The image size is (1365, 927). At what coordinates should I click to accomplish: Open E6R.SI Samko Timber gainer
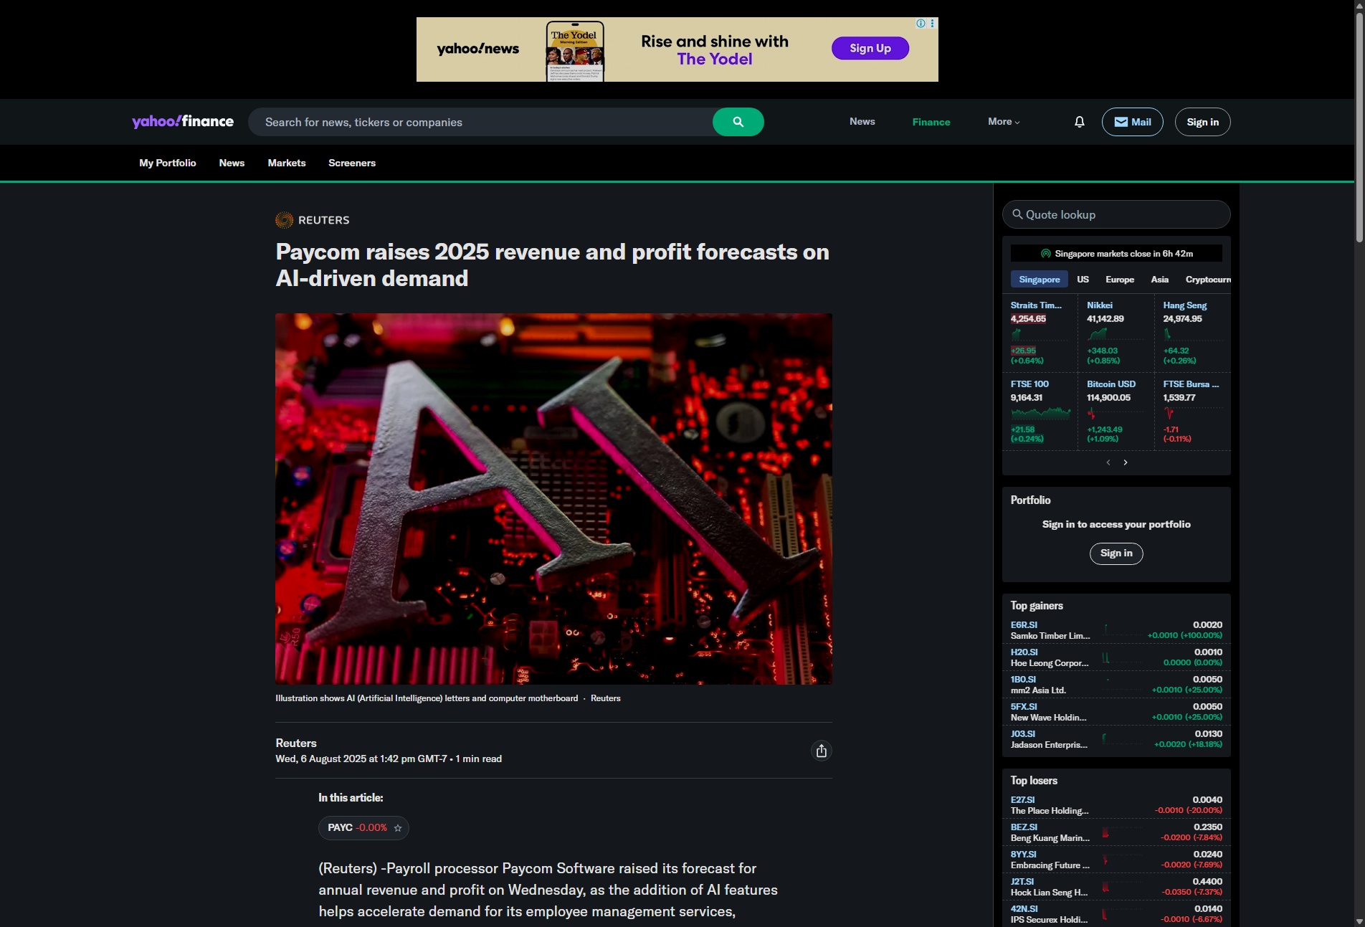point(1116,630)
